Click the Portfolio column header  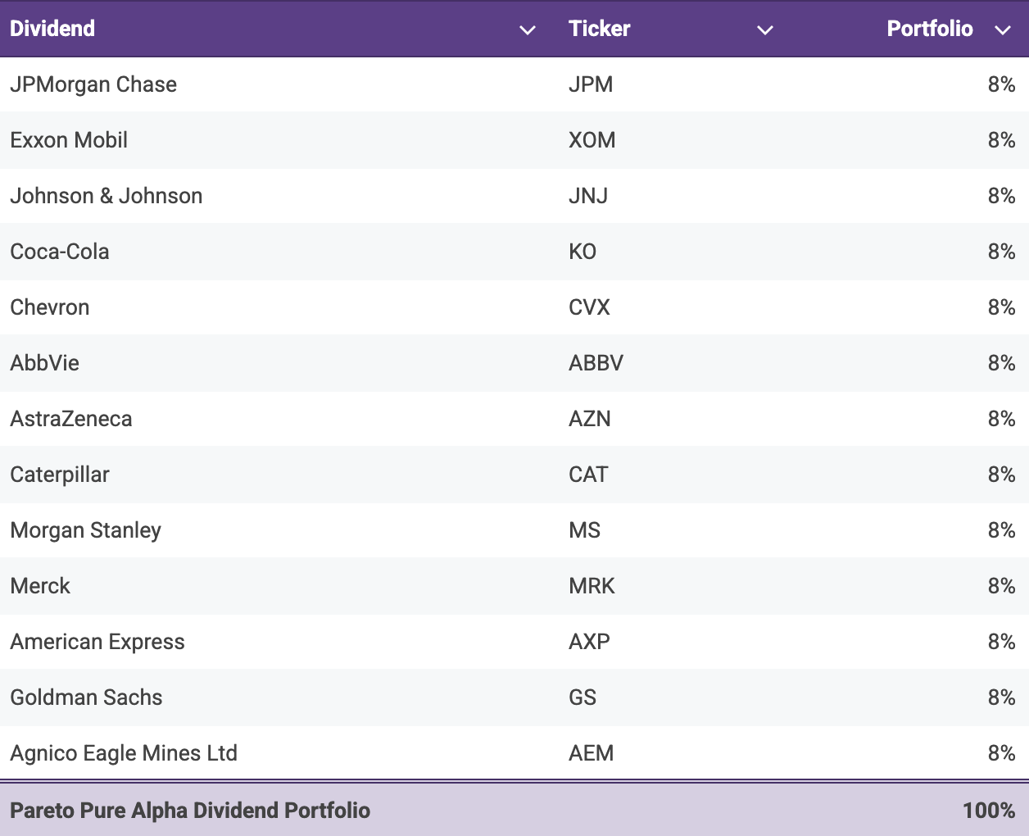tap(930, 28)
